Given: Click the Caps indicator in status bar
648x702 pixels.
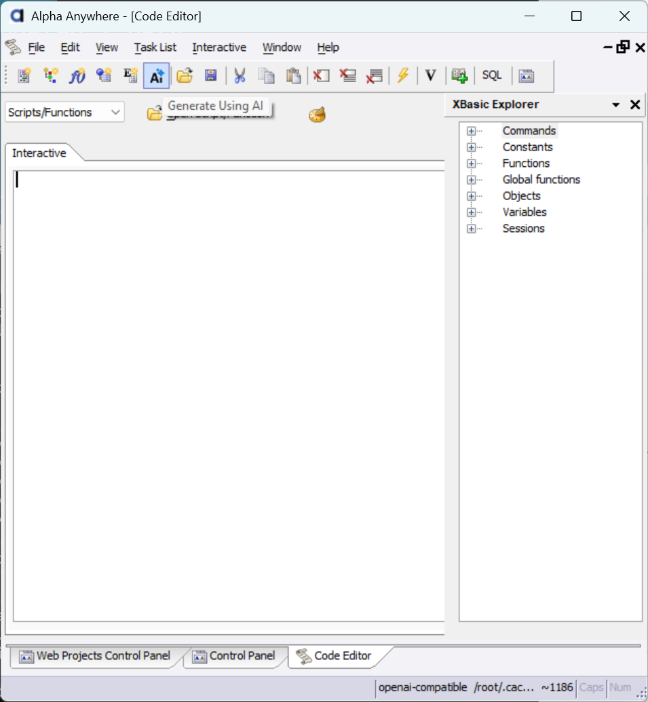Looking at the screenshot, I should [x=591, y=688].
